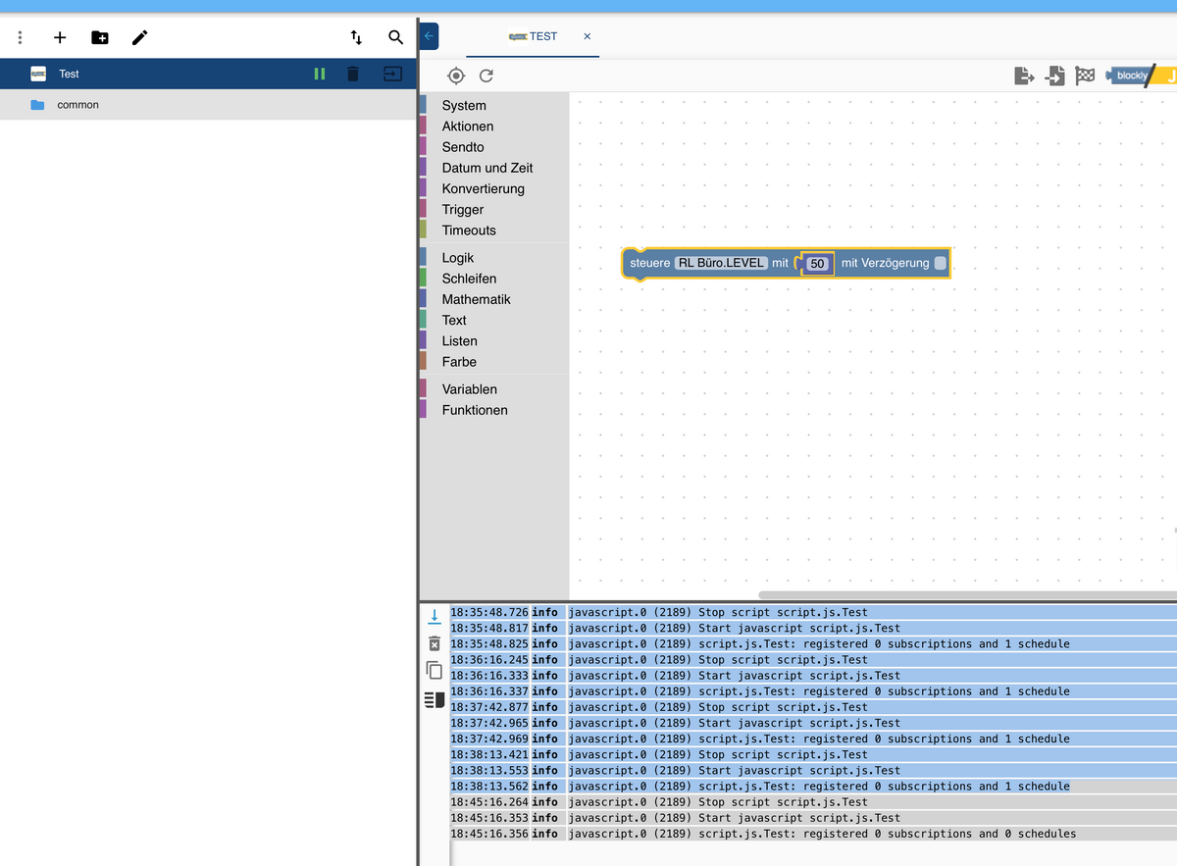Click the value 50 input field
Viewport: 1177px width, 866px height.
(x=818, y=264)
